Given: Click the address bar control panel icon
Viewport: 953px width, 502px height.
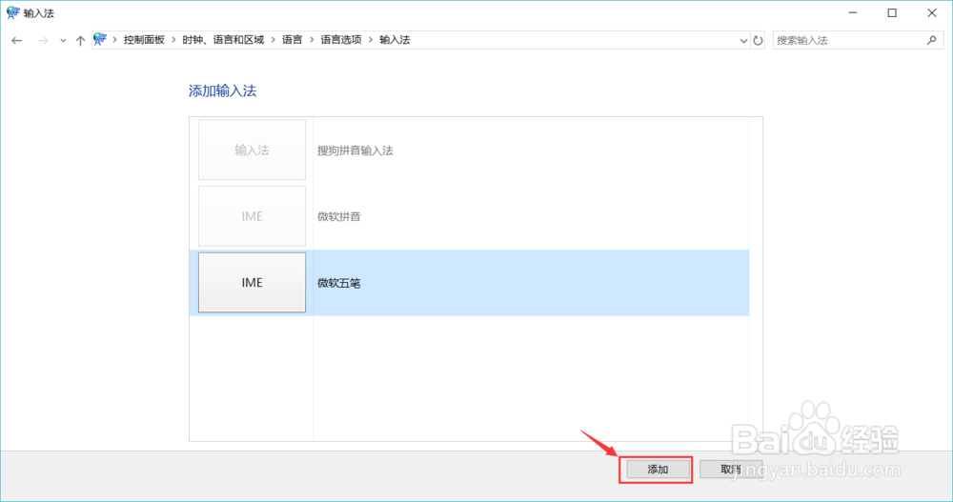Looking at the screenshot, I should (100, 39).
